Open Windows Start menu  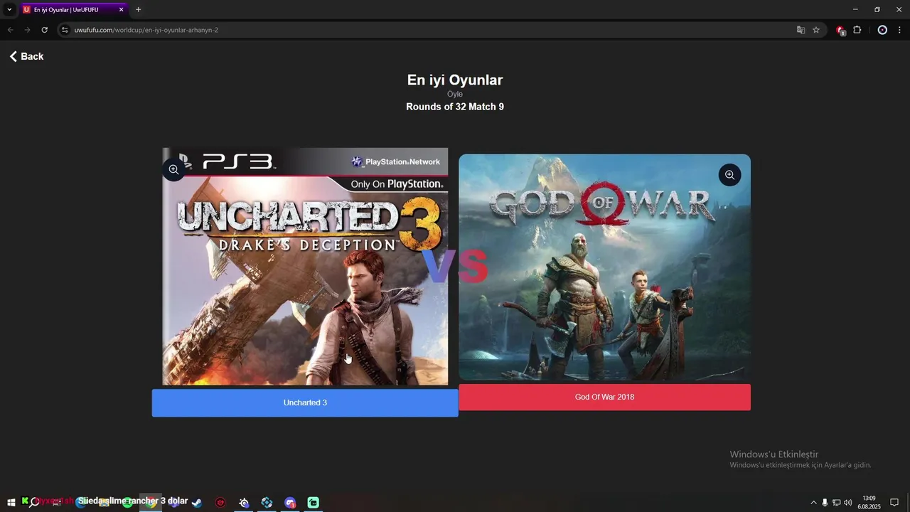(11, 502)
